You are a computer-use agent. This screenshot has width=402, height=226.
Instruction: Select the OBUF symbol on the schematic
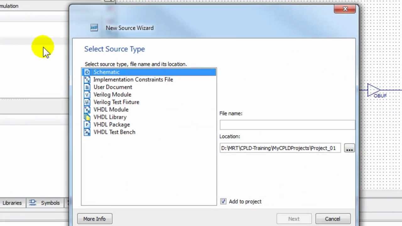(374, 91)
